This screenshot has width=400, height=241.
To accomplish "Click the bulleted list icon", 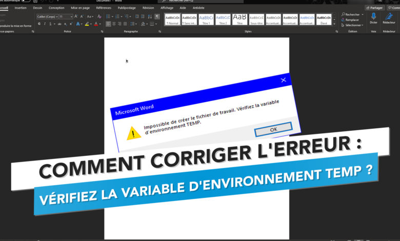I will click(x=109, y=16).
